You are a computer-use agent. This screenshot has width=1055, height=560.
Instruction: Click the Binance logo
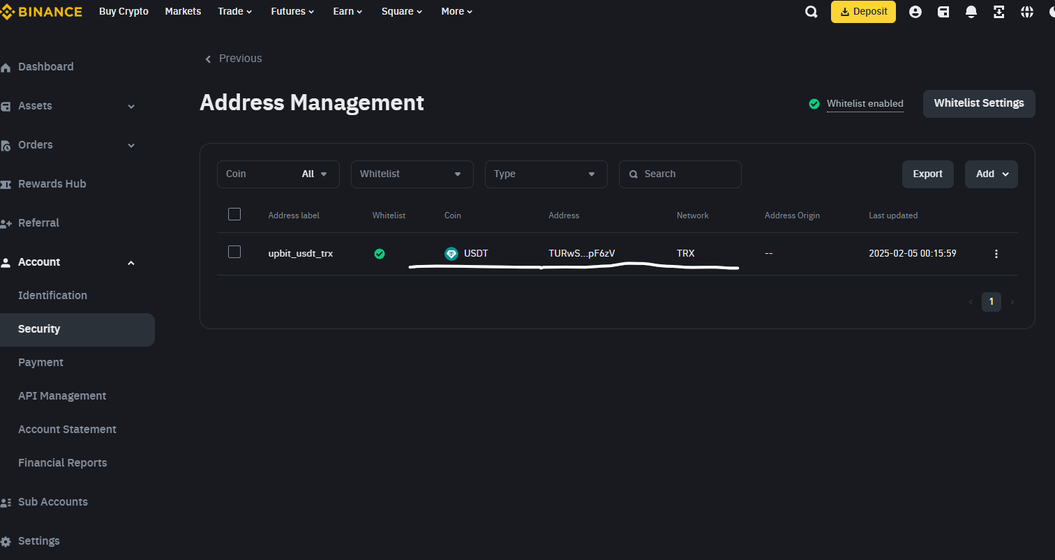41,12
